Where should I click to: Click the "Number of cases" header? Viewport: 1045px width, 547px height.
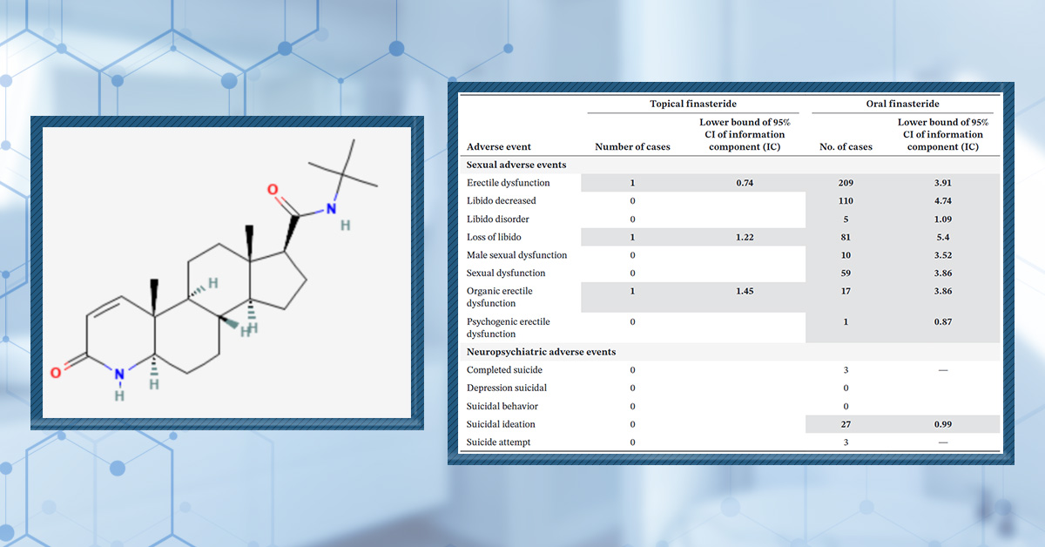coord(632,146)
